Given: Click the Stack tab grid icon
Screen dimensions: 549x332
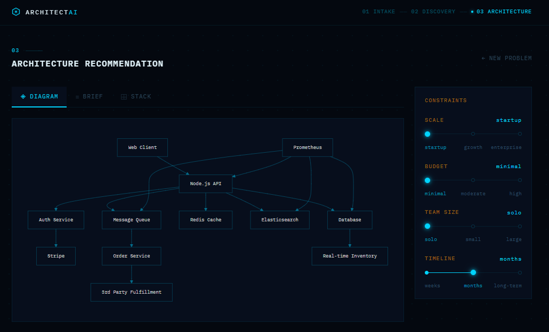Looking at the screenshot, I should click(x=124, y=97).
